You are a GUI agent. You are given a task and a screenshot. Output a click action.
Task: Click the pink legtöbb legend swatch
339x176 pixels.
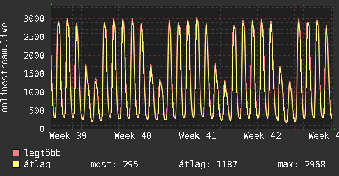[x=16, y=153]
